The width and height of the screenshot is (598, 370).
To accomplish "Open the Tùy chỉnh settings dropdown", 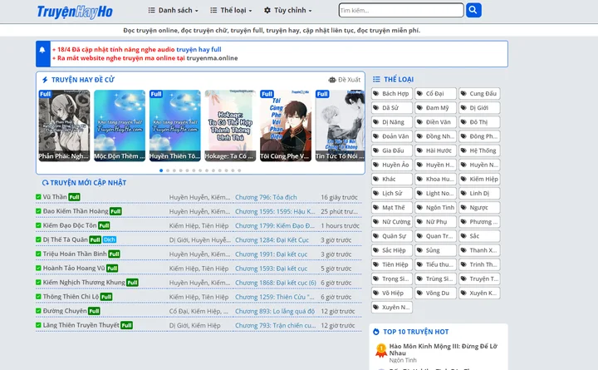I will pyautogui.click(x=290, y=11).
